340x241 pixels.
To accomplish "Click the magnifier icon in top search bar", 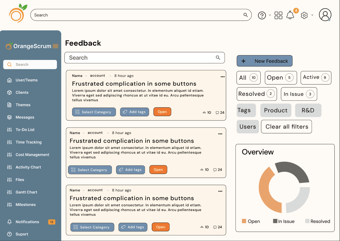I will click(x=245, y=15).
